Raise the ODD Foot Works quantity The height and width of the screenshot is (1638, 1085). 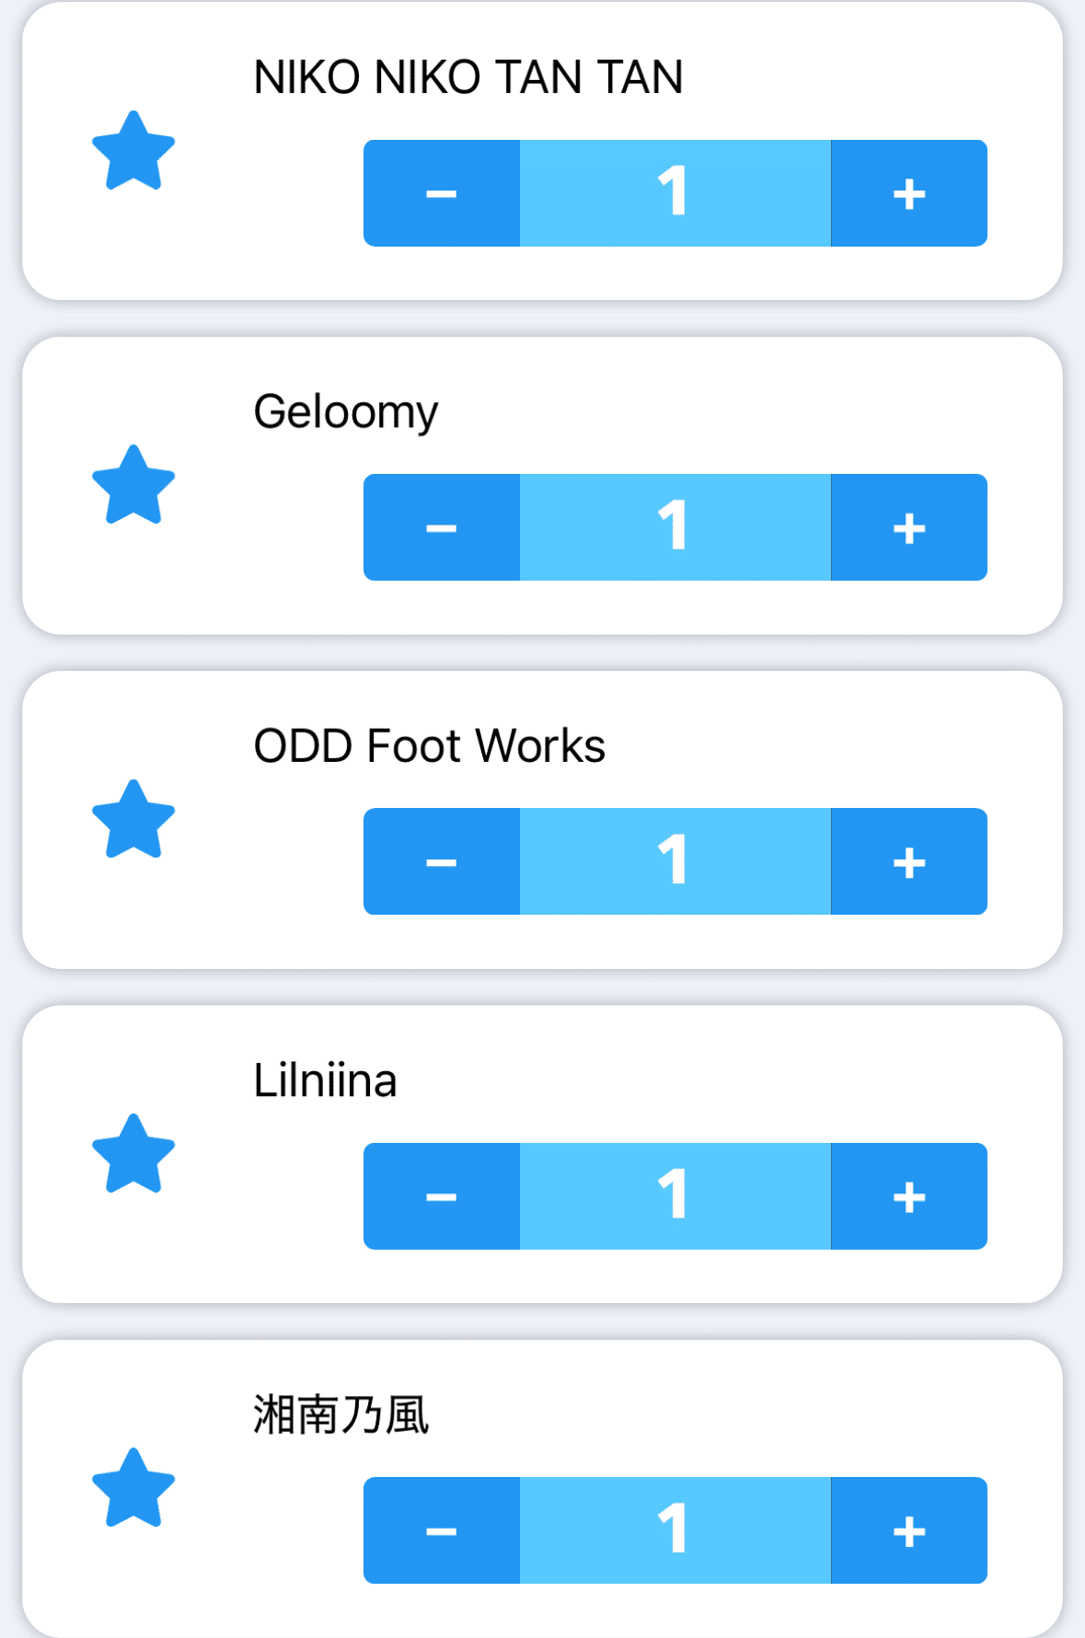click(909, 861)
